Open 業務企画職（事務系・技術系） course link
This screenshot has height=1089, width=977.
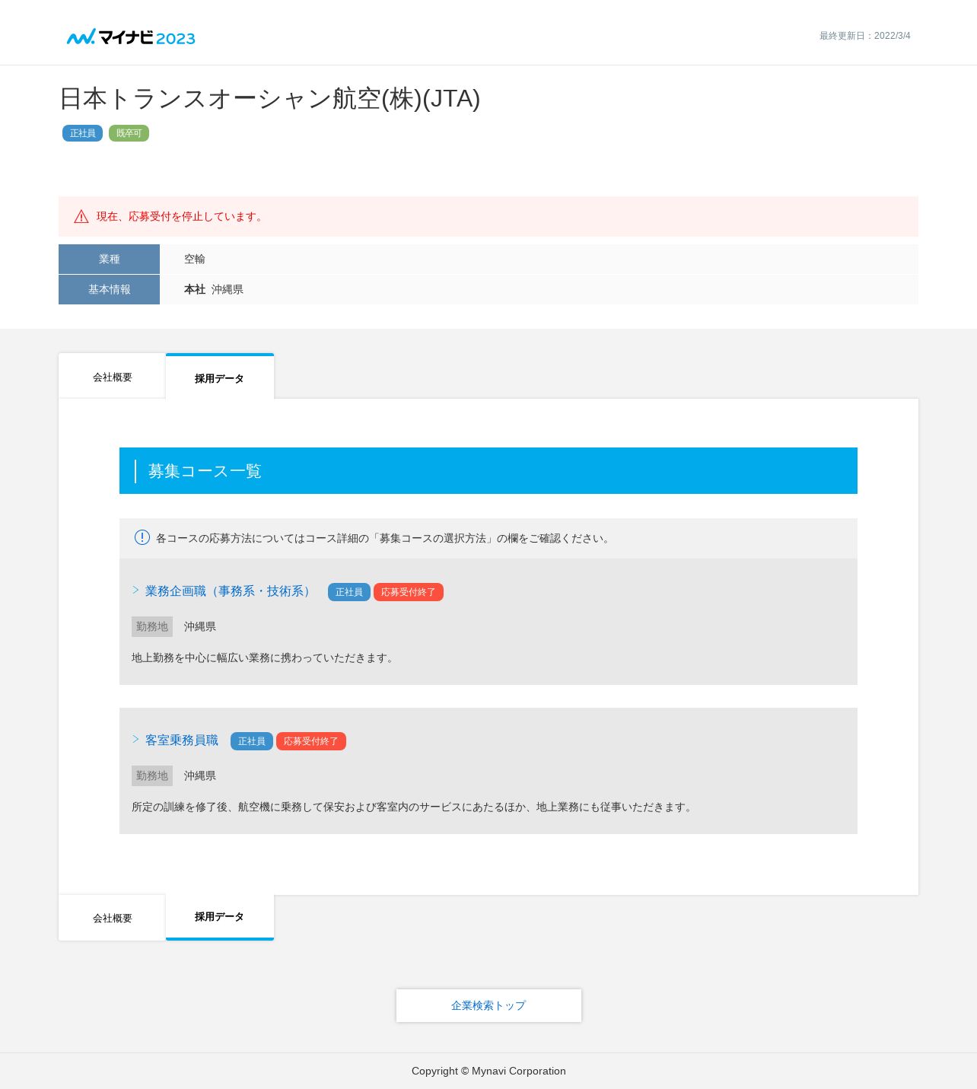230,591
